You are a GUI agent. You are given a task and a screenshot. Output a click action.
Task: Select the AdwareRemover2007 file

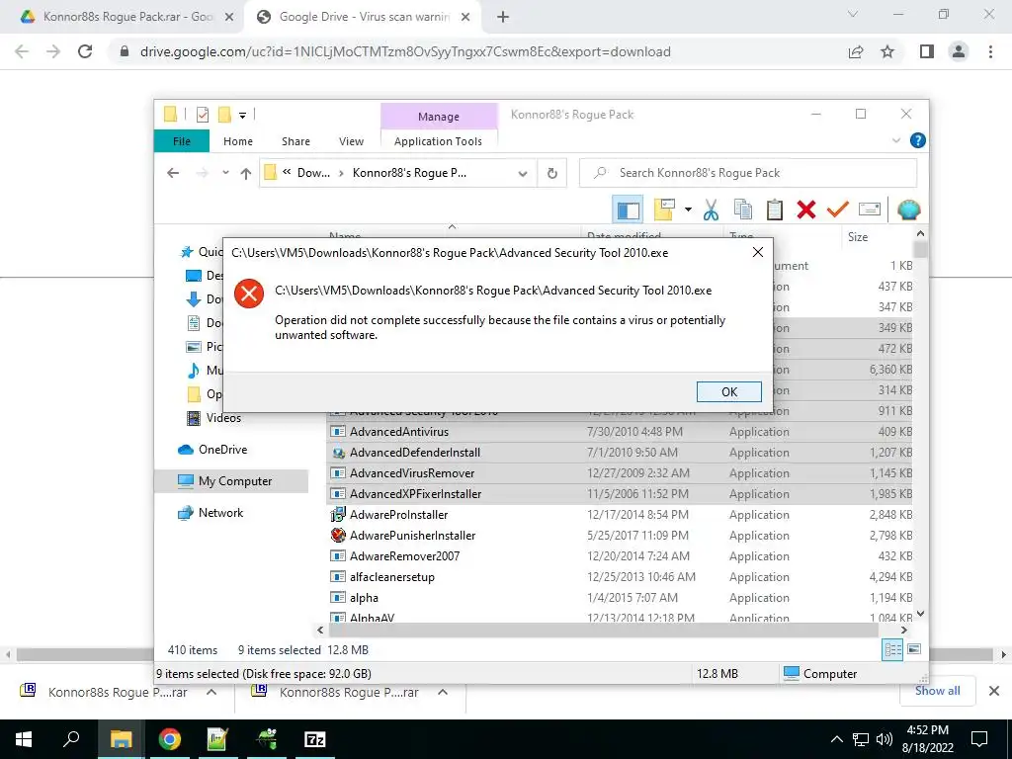404,555
